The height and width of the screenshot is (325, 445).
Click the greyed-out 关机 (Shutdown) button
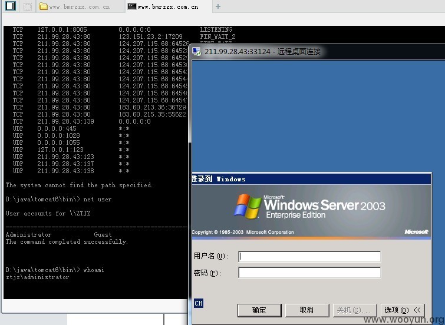(355, 310)
